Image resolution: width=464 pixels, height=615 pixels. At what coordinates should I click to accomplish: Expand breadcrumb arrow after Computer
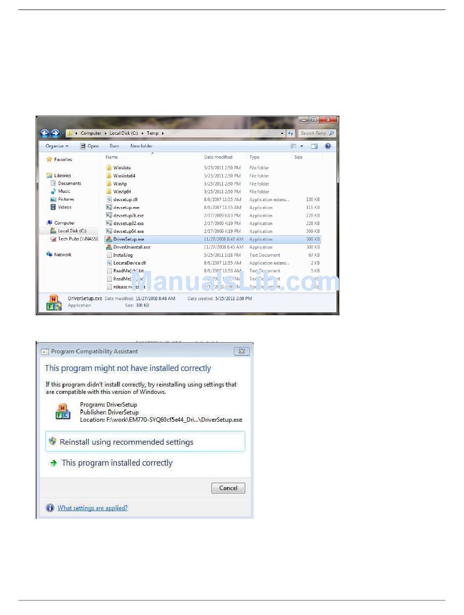pyautogui.click(x=105, y=133)
